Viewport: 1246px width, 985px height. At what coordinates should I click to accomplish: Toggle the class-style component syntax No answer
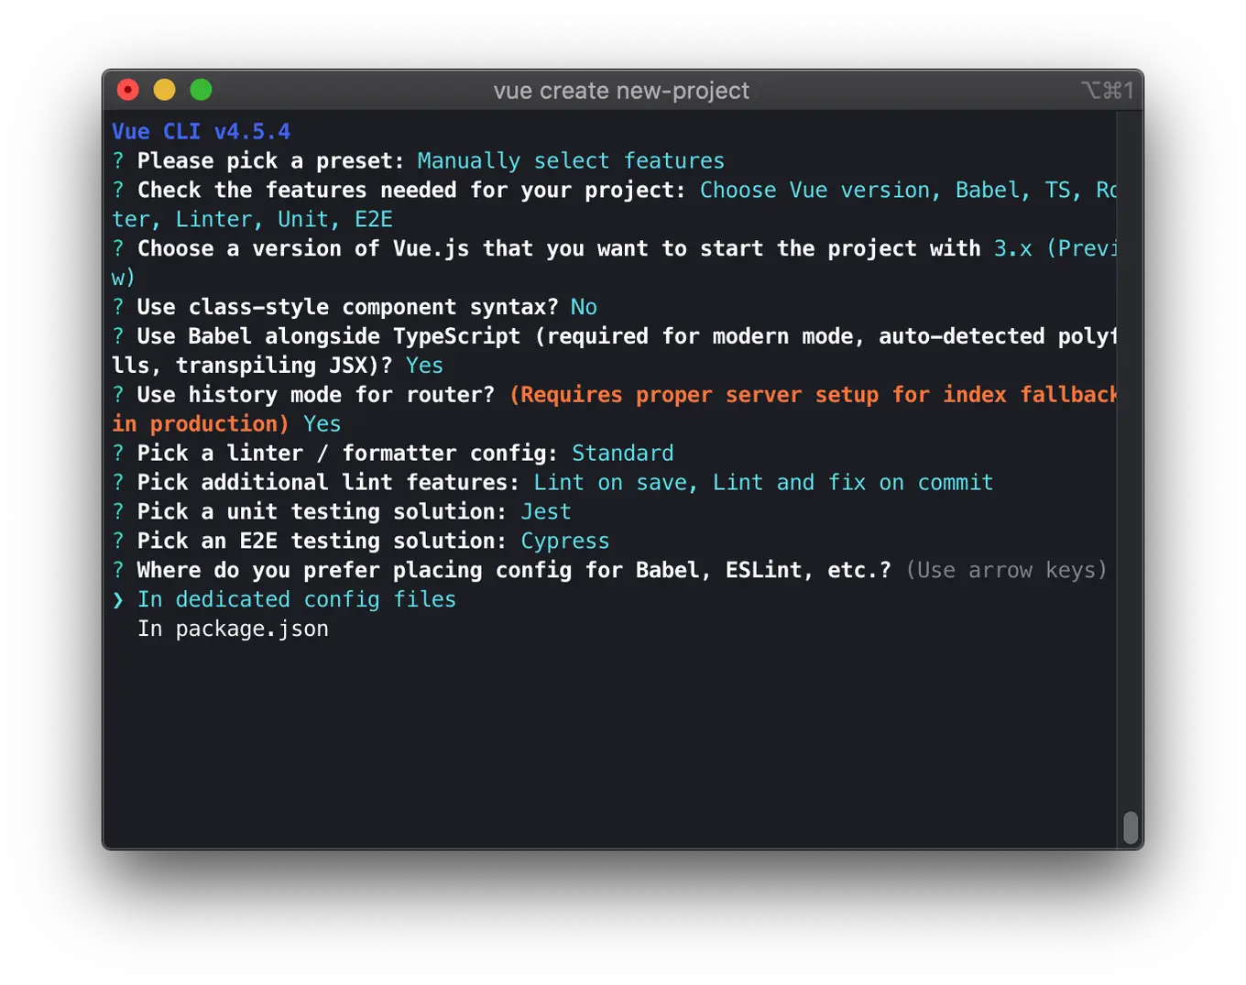point(584,307)
